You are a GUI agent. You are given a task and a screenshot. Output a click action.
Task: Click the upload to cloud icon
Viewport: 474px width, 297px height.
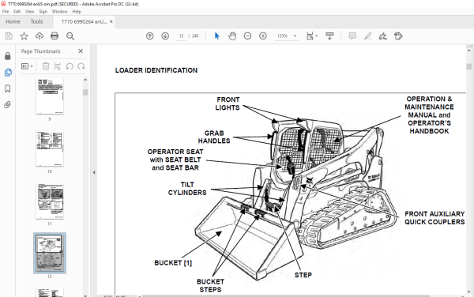(39, 36)
